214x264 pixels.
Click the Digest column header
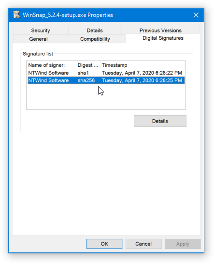[88, 65]
